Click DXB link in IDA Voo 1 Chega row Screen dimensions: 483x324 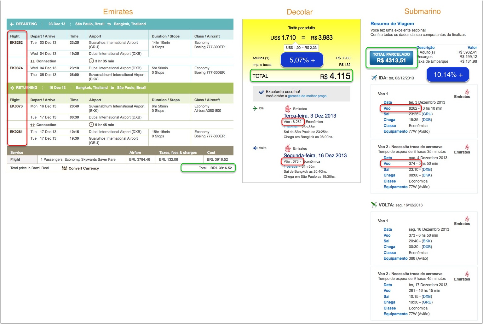tap(427, 120)
